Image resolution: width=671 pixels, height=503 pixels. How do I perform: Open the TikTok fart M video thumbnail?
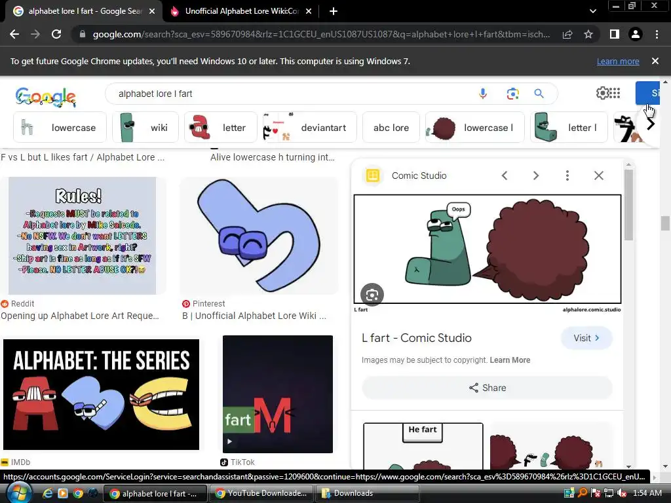278,394
